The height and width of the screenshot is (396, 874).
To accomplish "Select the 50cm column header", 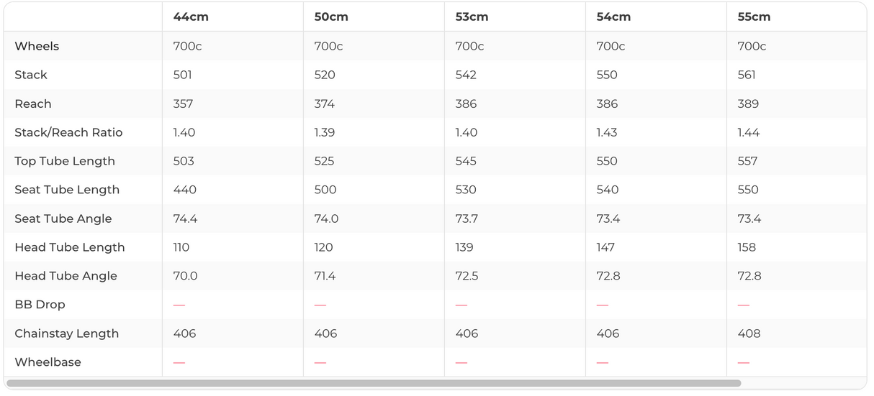I will click(x=331, y=17).
